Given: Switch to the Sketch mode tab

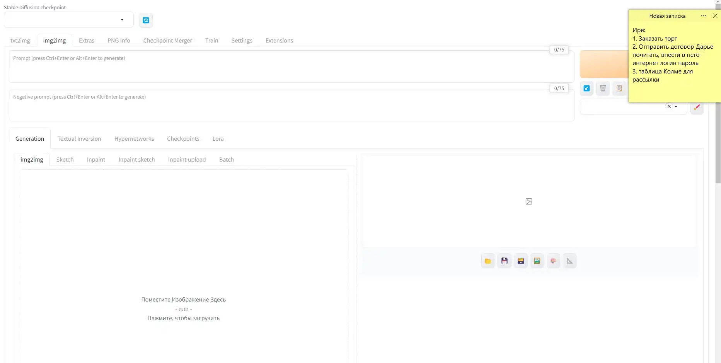Looking at the screenshot, I should [x=65, y=160].
